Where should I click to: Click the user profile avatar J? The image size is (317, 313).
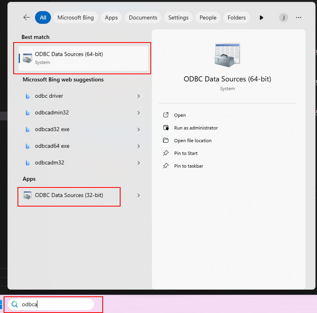(283, 17)
